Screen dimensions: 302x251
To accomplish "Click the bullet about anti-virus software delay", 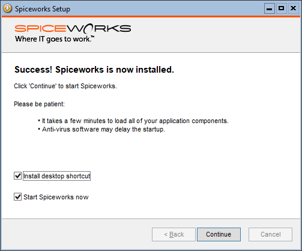I will (x=101, y=129).
